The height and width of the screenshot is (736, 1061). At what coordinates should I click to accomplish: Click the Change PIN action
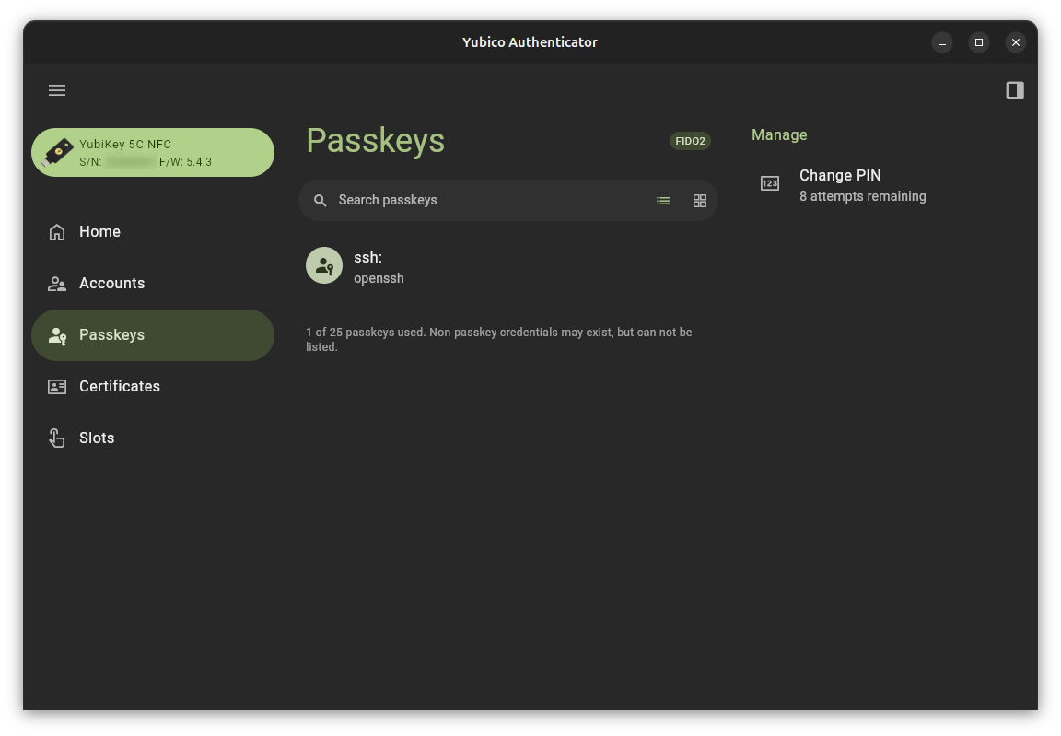(x=840, y=175)
